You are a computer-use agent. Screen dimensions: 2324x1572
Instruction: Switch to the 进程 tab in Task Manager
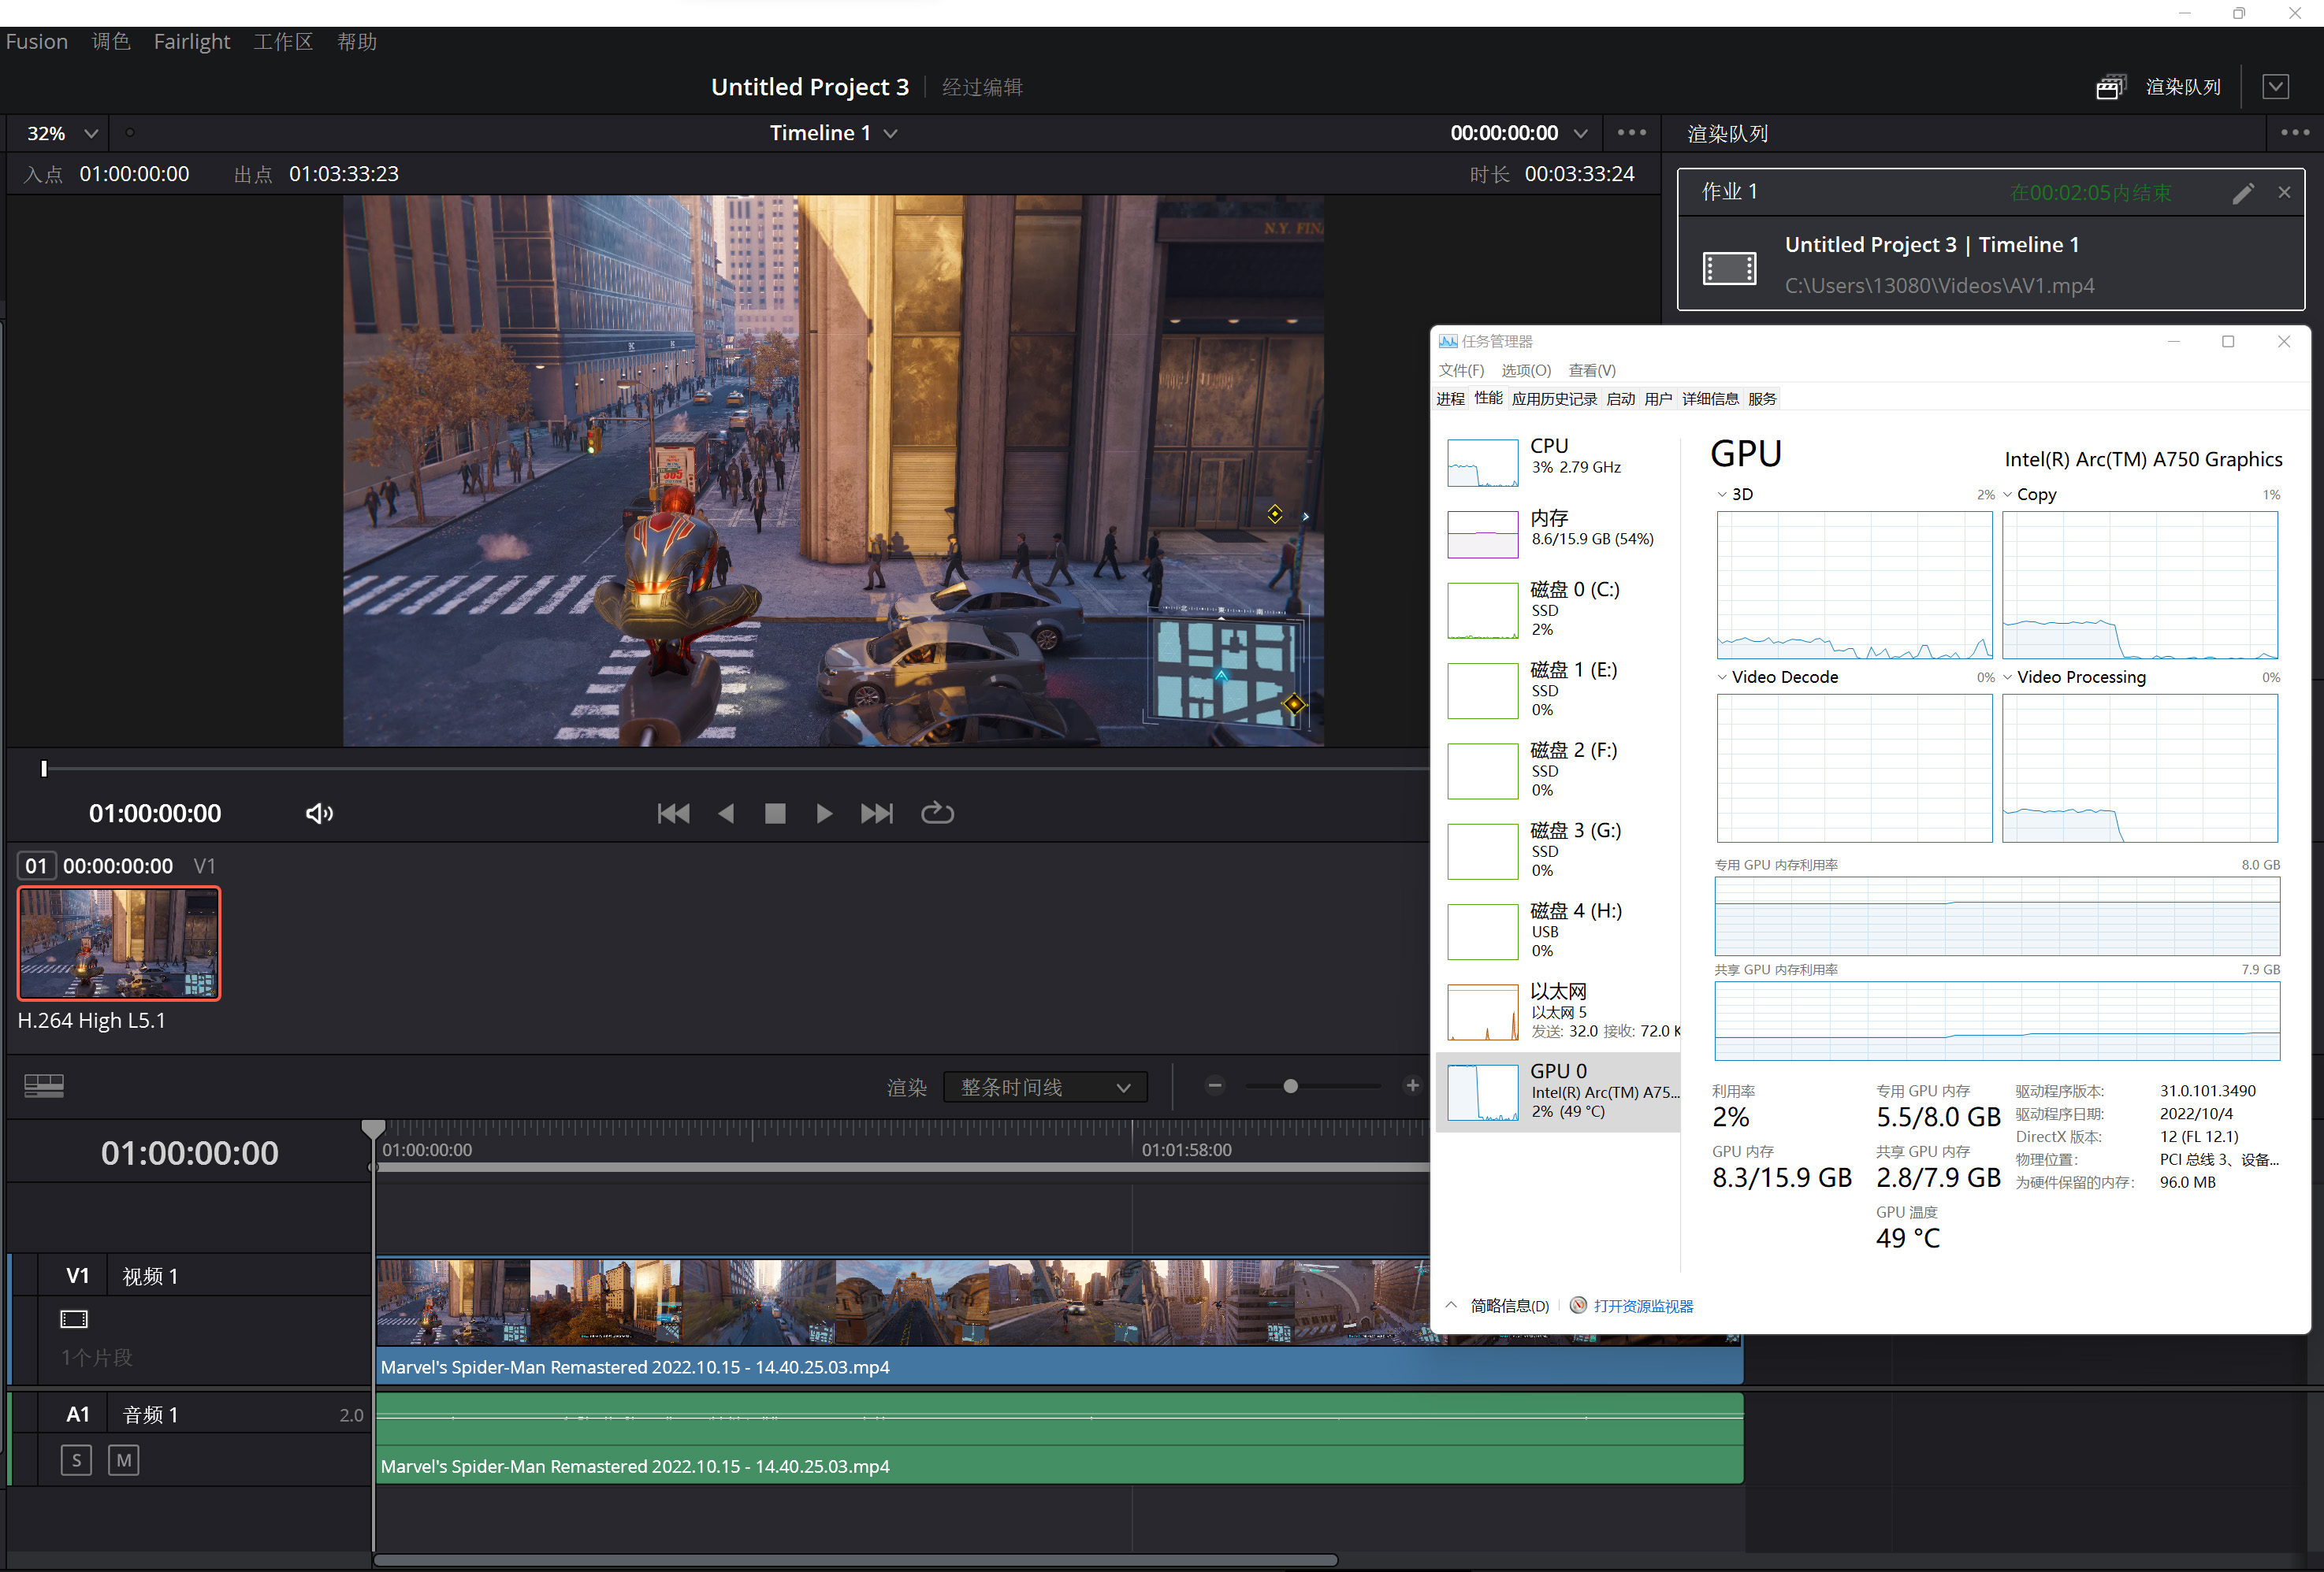(x=1450, y=398)
